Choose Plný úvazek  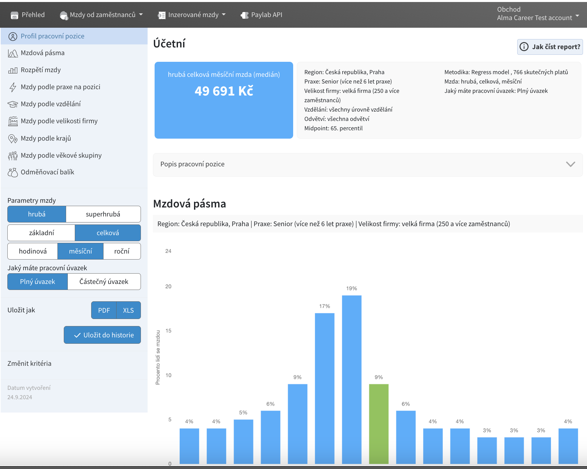[38, 282]
